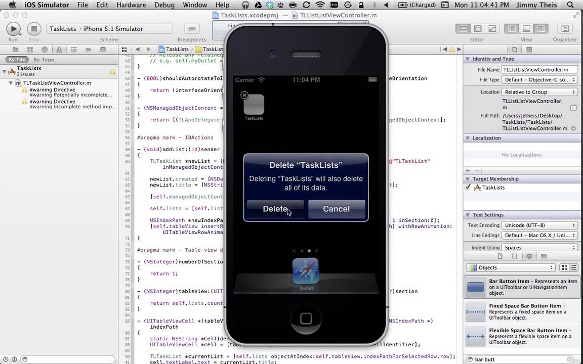Select the Assistant editor button
Viewport: 583px width, 364px height.
pos(478,29)
